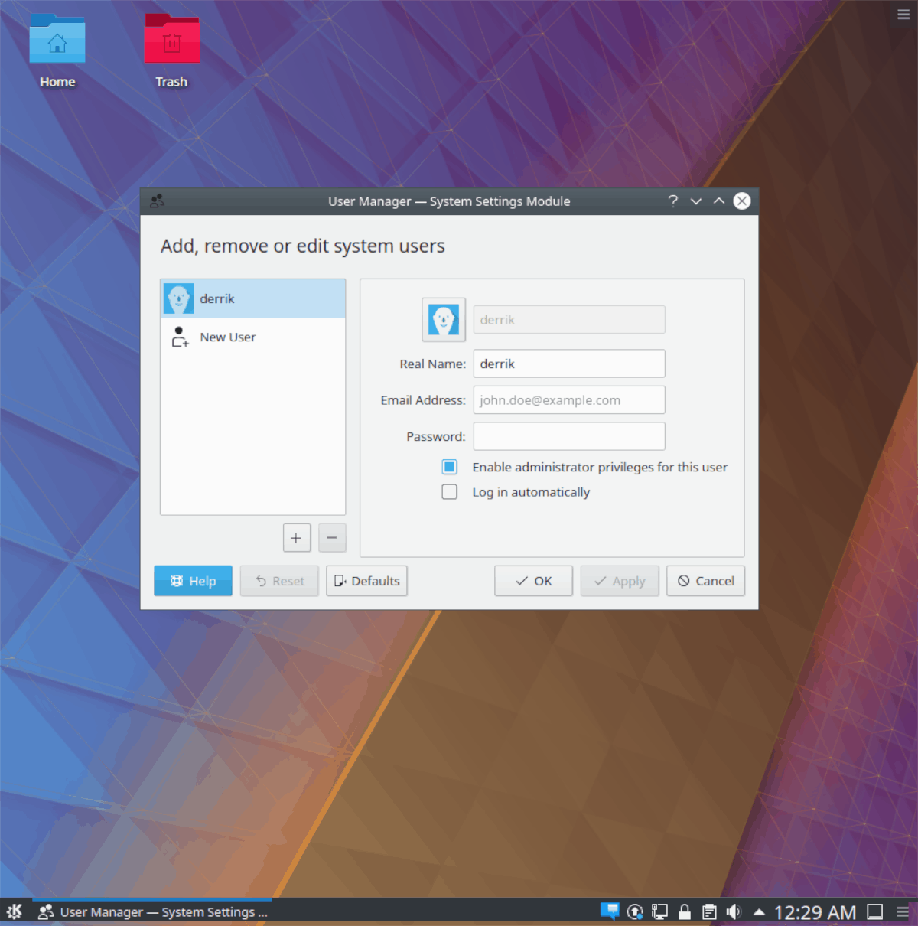Click inside the Email Address field
The image size is (918, 926).
point(568,399)
